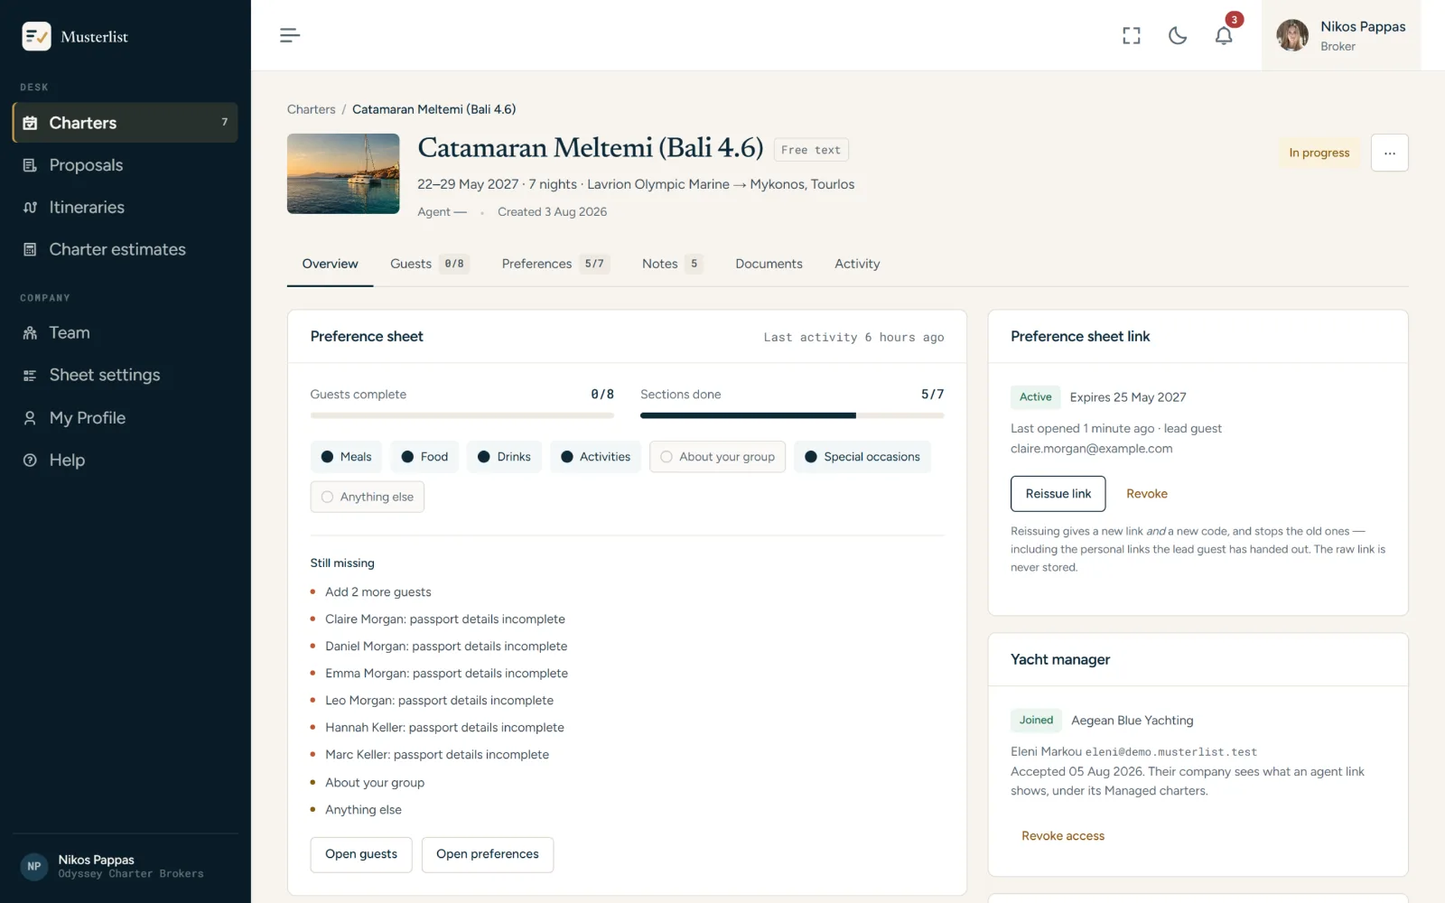Select the Anything else chip
The width and height of the screenshot is (1445, 903).
367,497
